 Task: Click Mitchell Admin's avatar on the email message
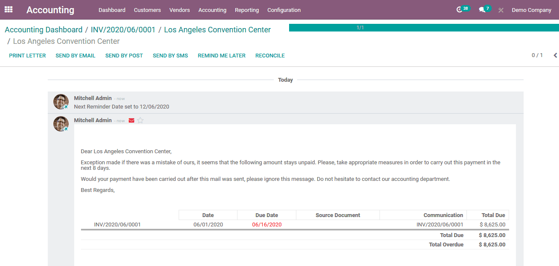[61, 124]
